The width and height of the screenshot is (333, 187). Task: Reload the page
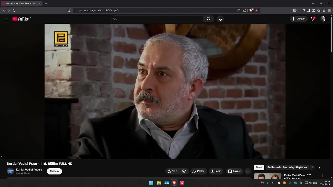click(x=14, y=10)
